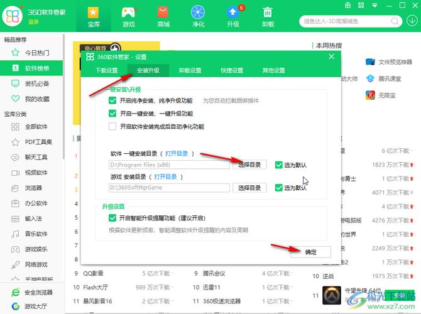Toggle 选为默认 for software install directory
421x314 pixels.
tap(279, 165)
